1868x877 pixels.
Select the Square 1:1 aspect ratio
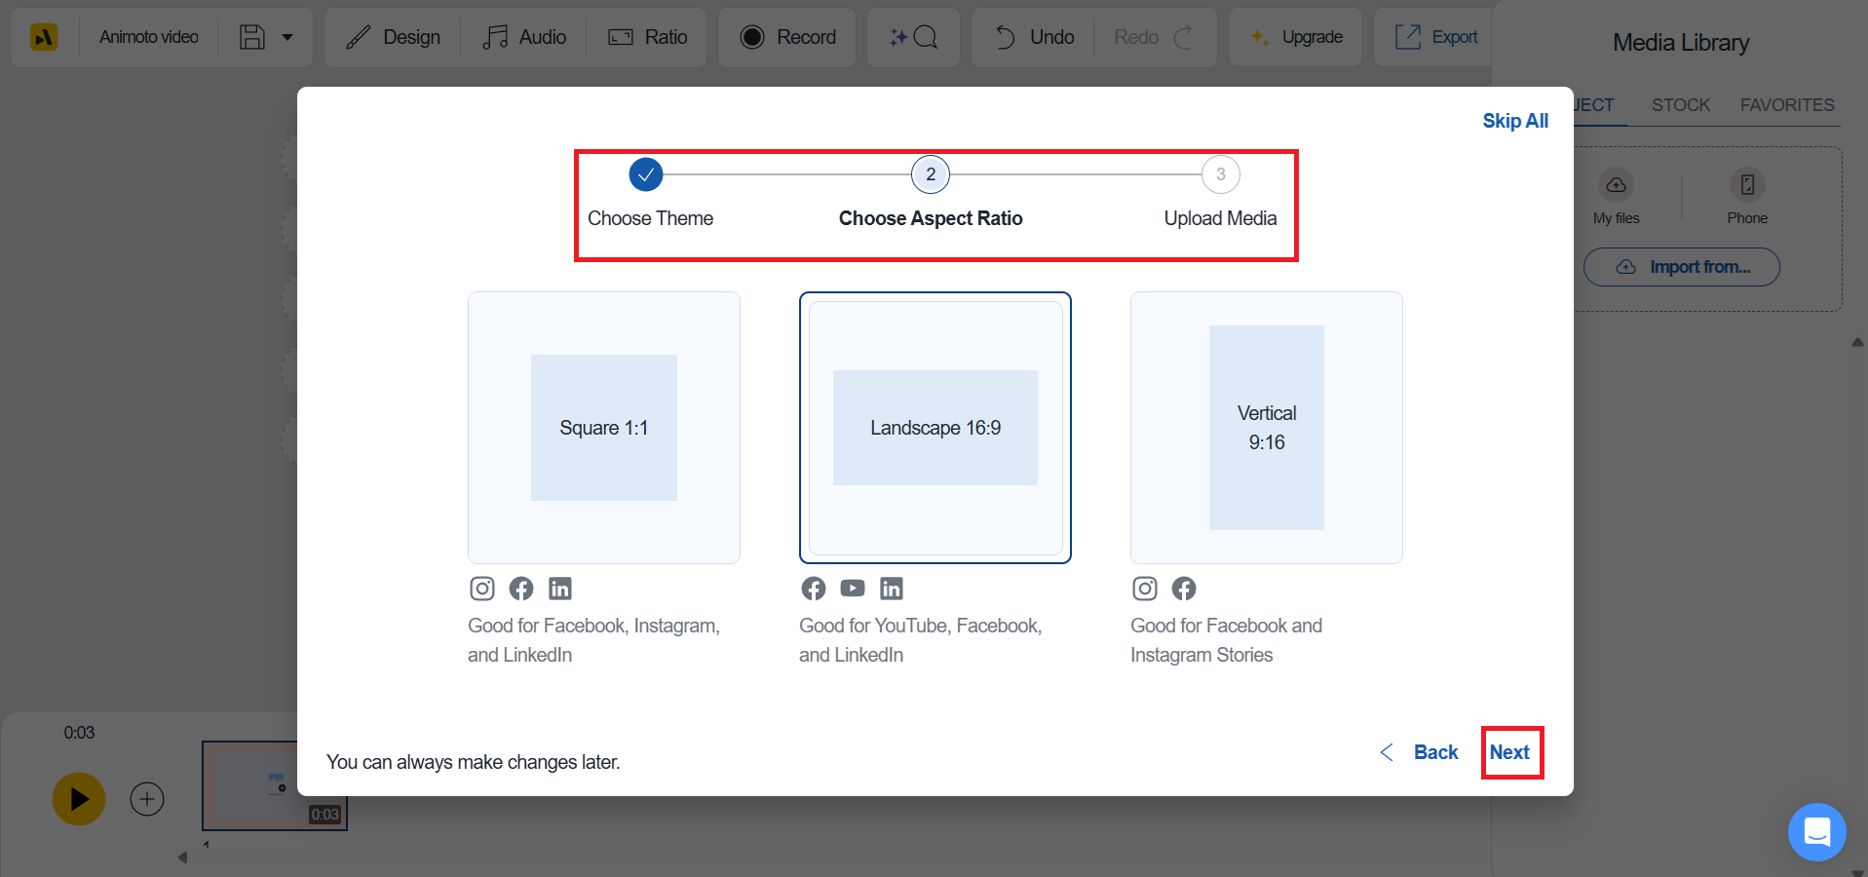(604, 428)
